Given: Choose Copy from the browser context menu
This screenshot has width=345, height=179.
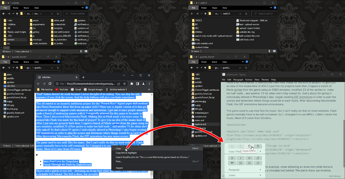Looking at the screenshot, I should (118, 149).
